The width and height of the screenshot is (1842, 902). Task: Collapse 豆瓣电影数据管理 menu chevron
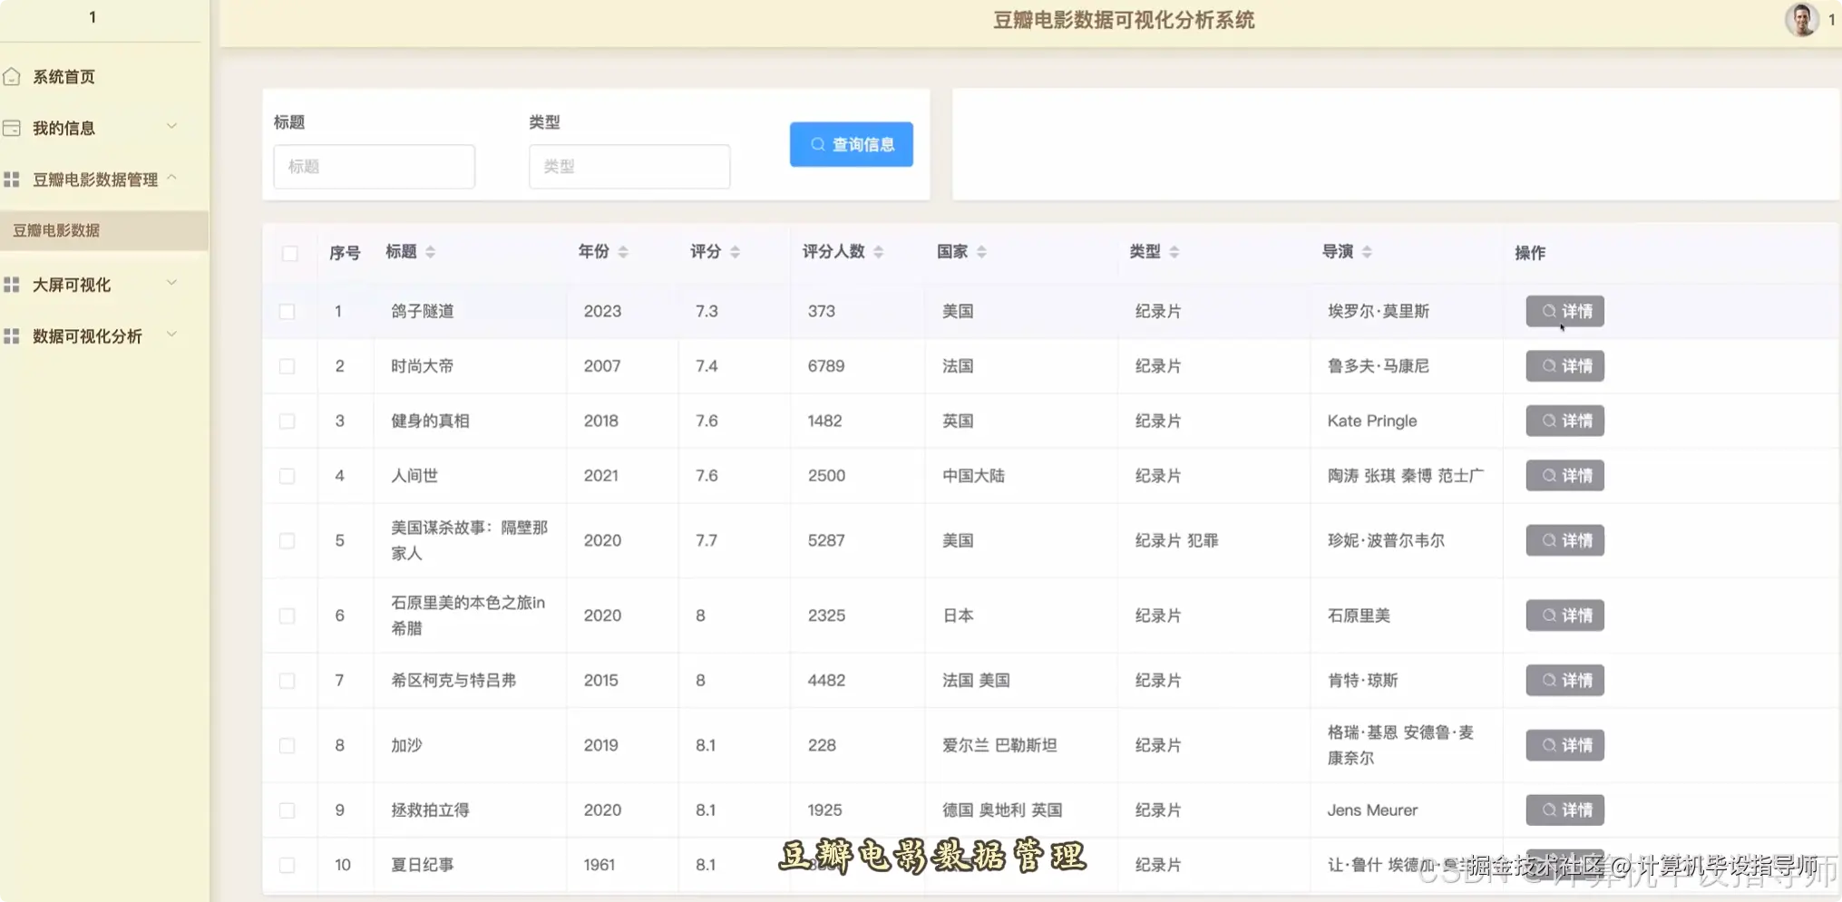pyautogui.click(x=171, y=178)
